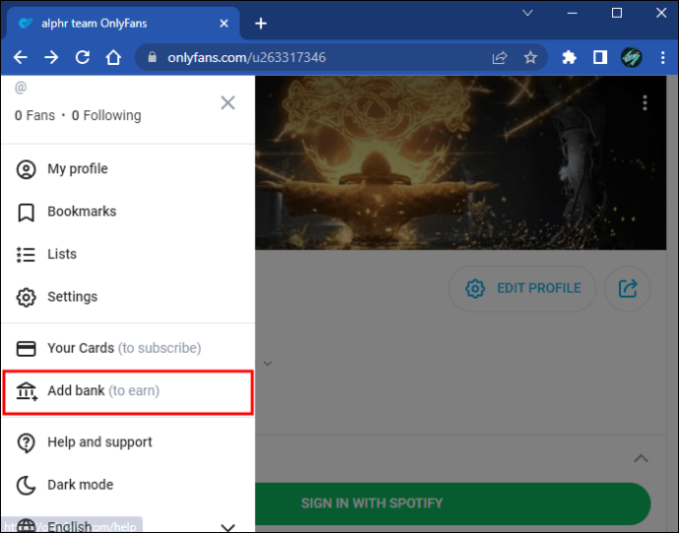Screen dimensions: 679x533
Task: Close the side menu with the X icon
Action: [227, 103]
